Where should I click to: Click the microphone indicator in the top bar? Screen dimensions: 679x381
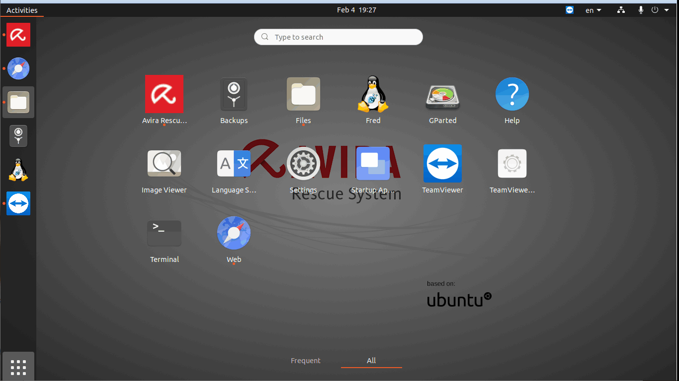click(641, 10)
